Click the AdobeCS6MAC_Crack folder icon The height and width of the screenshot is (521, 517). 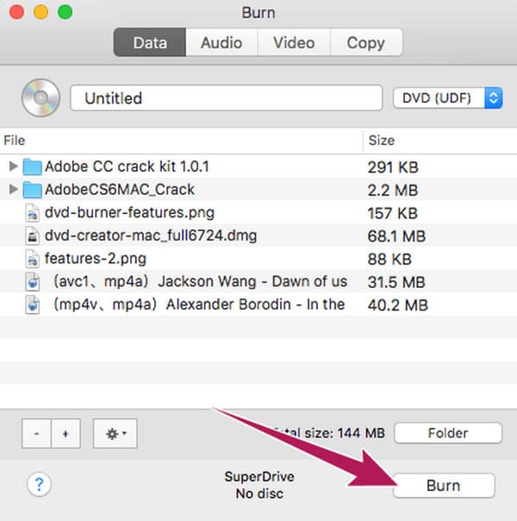(x=32, y=190)
